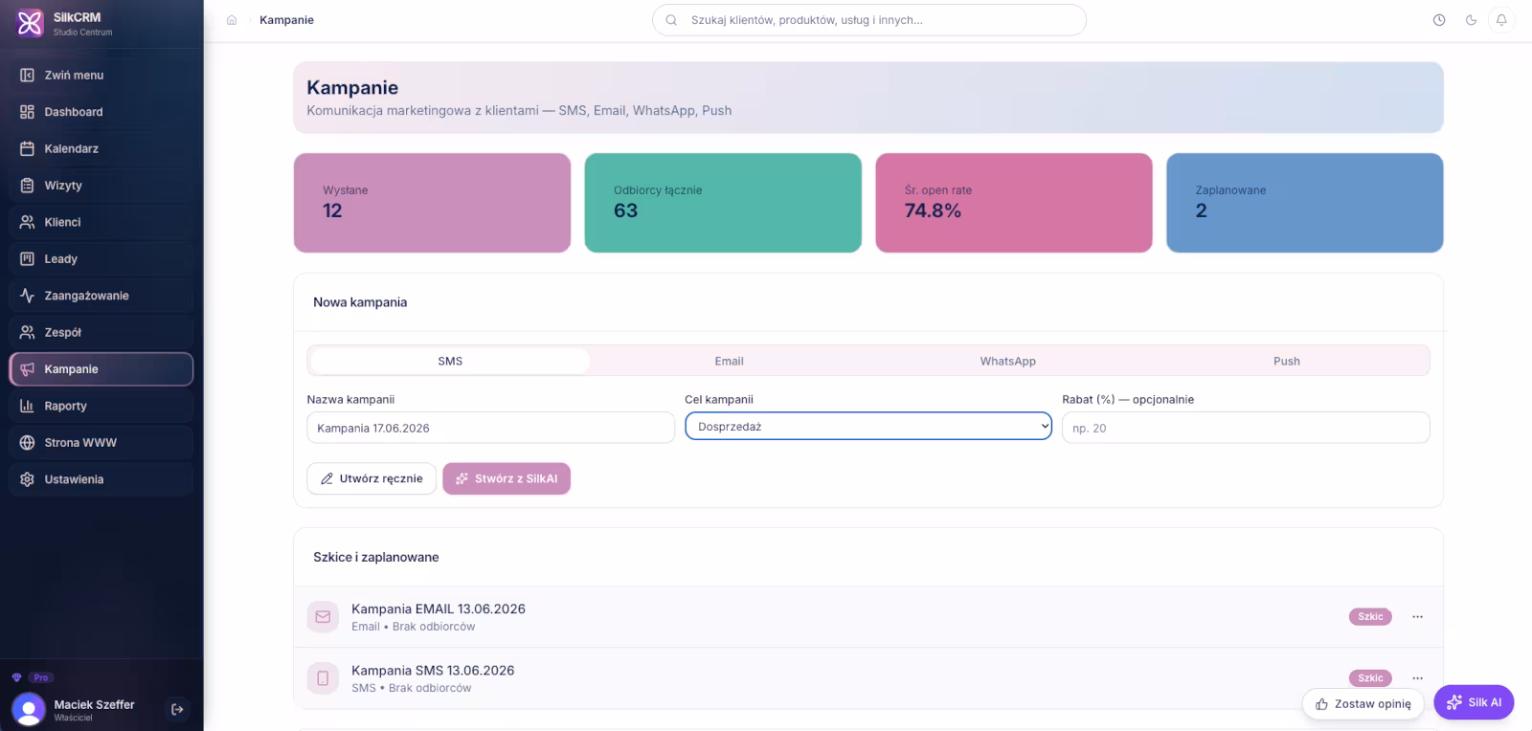The width and height of the screenshot is (1532, 731).
Task: Click the Pro plan badge
Action: tap(41, 677)
